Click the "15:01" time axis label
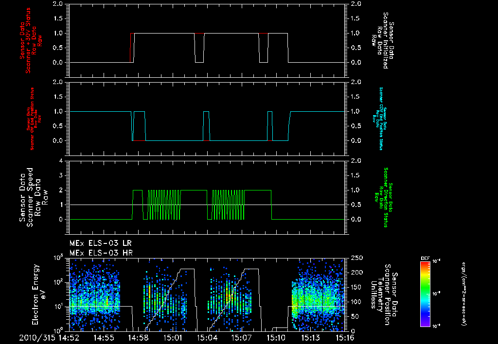Viewport: 498px width, 344px height. pos(173,338)
